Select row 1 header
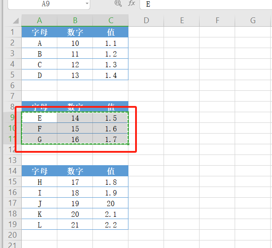272x248 pixels. pos(12,32)
